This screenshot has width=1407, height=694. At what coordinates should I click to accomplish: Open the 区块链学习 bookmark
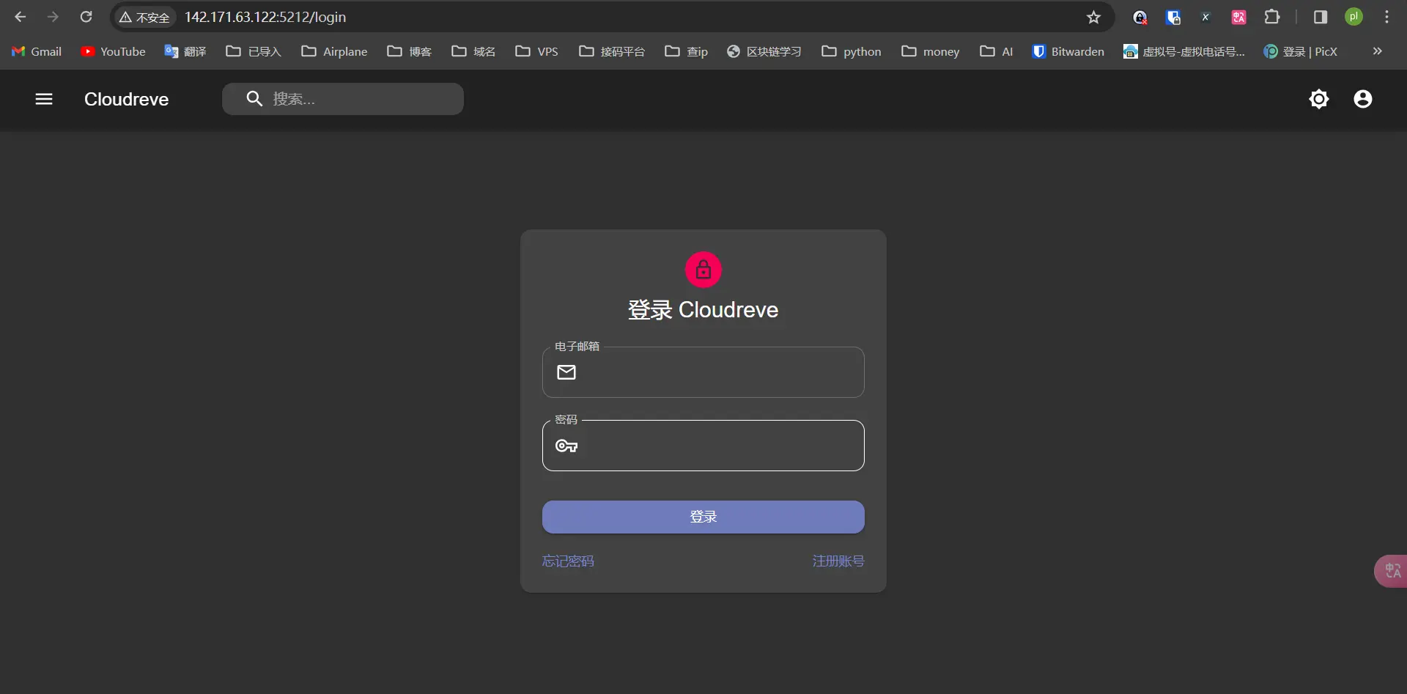(x=764, y=51)
